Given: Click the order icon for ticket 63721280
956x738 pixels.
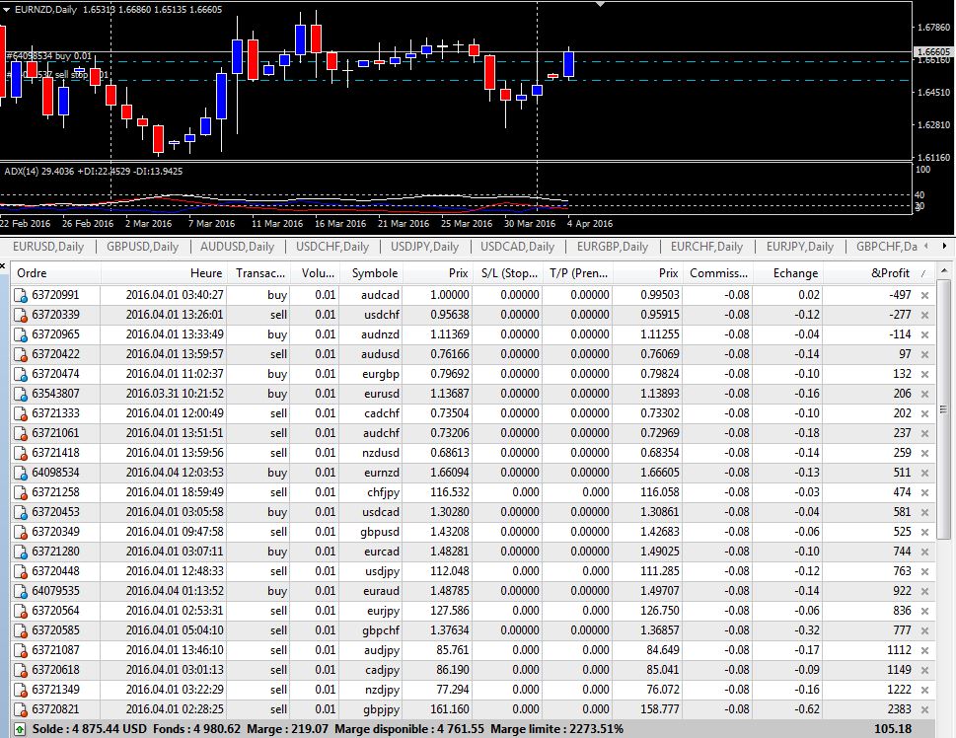Looking at the screenshot, I should (20, 552).
